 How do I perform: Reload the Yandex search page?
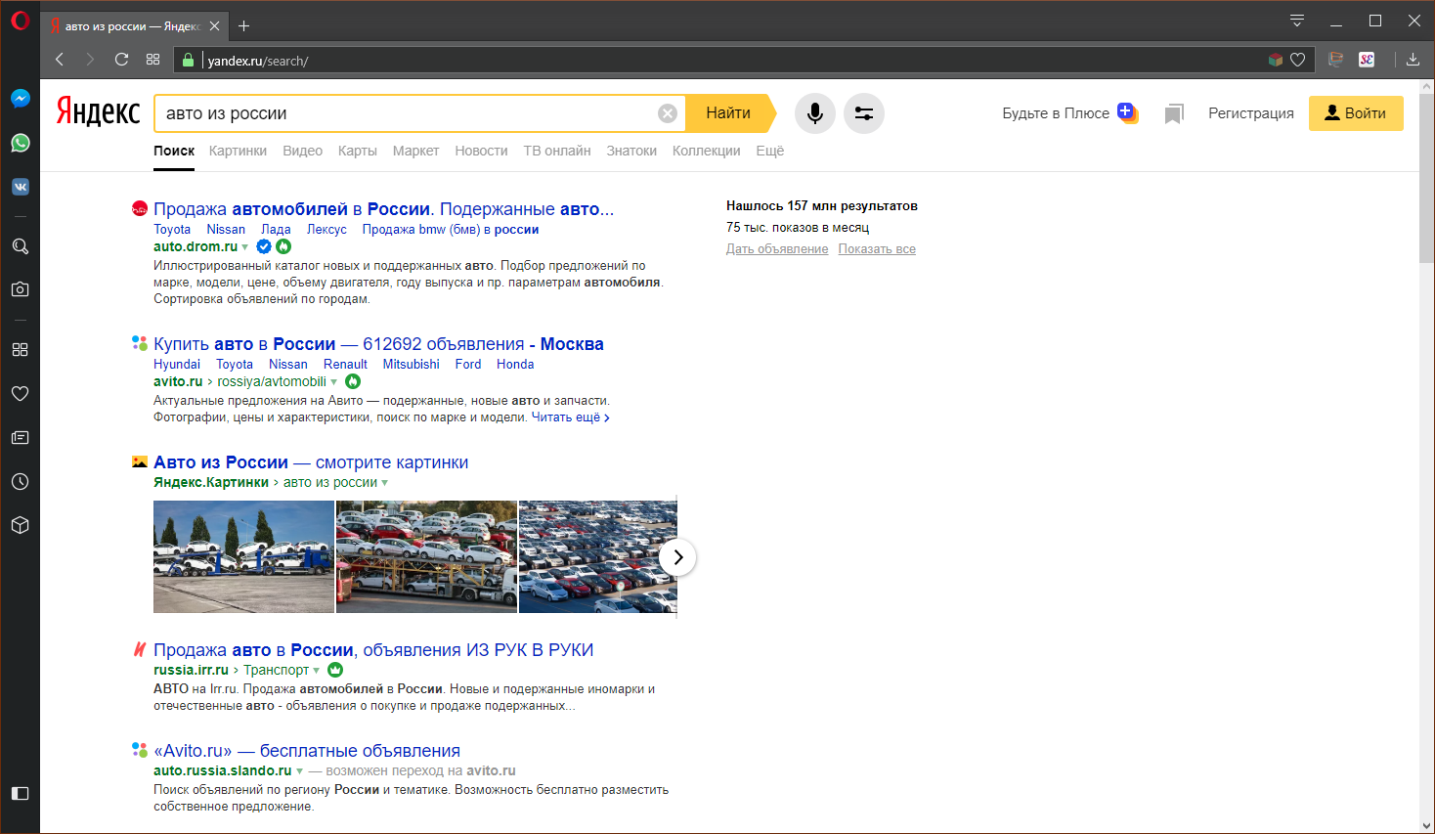tap(121, 60)
